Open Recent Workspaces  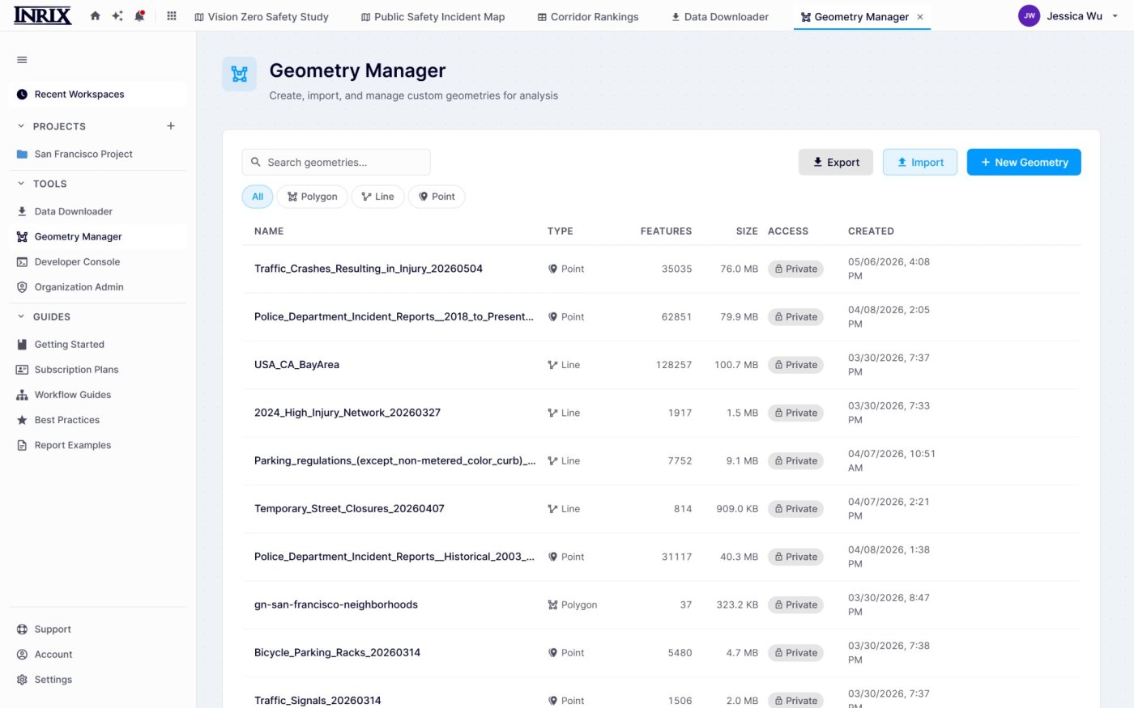click(x=98, y=95)
